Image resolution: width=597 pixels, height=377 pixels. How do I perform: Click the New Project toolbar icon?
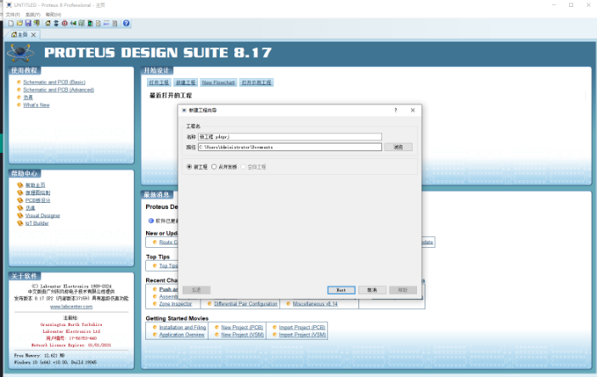click(9, 23)
